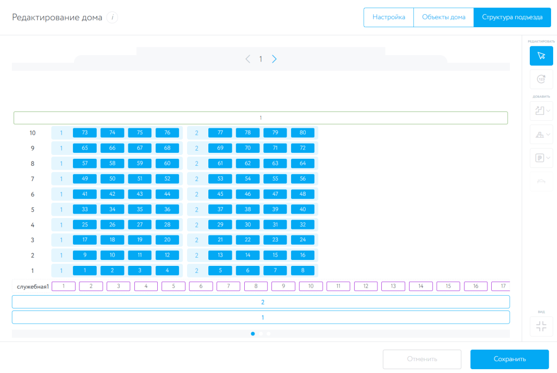Viewport: 557px width, 373px height.
Task: Click the first pagination dot
Action: [253, 334]
